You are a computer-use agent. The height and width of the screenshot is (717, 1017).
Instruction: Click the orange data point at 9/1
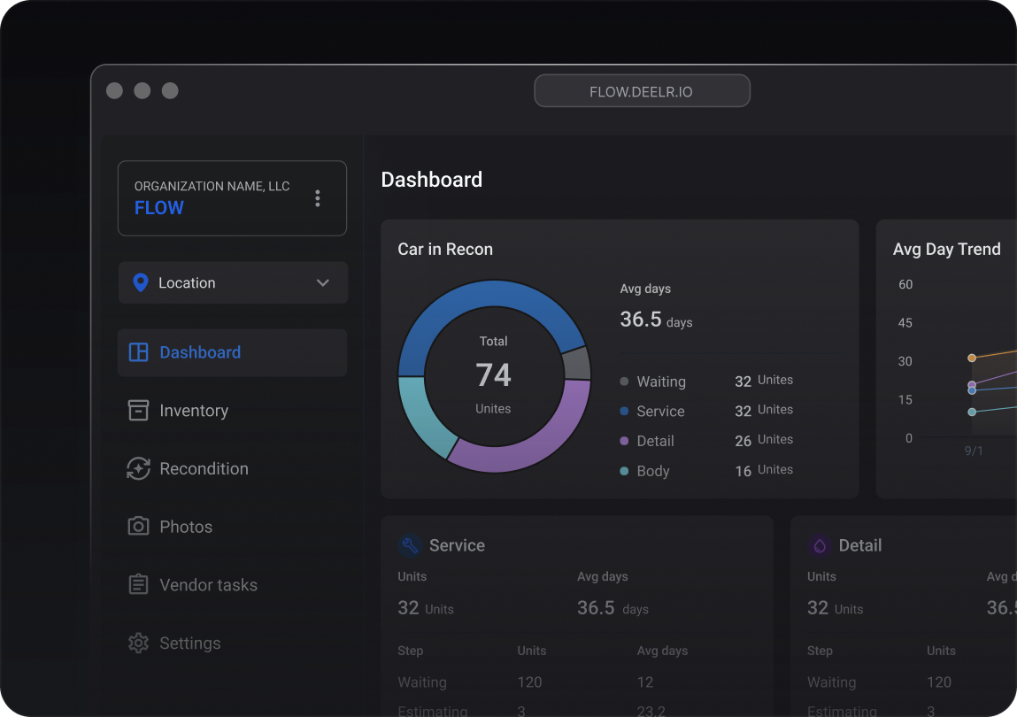click(x=972, y=358)
